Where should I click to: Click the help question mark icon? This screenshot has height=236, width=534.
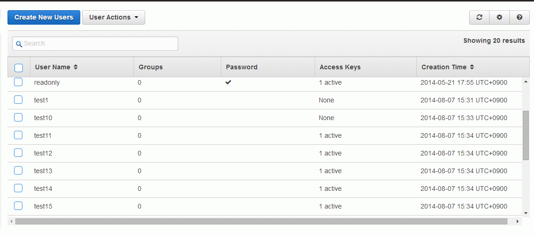[520, 17]
